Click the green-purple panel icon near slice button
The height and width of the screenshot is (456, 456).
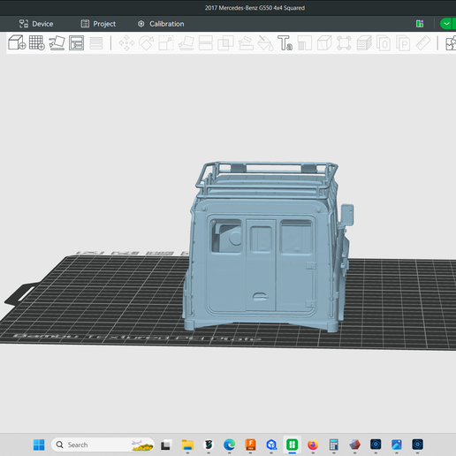[x=420, y=24]
